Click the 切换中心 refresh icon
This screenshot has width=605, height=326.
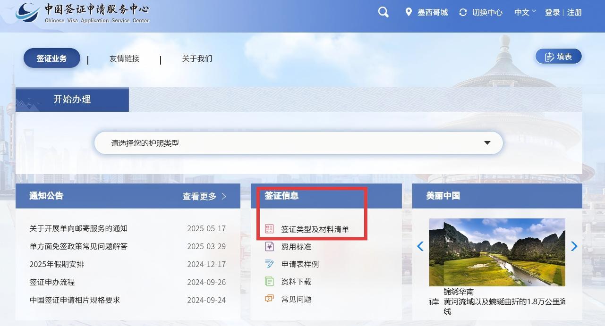tap(463, 12)
